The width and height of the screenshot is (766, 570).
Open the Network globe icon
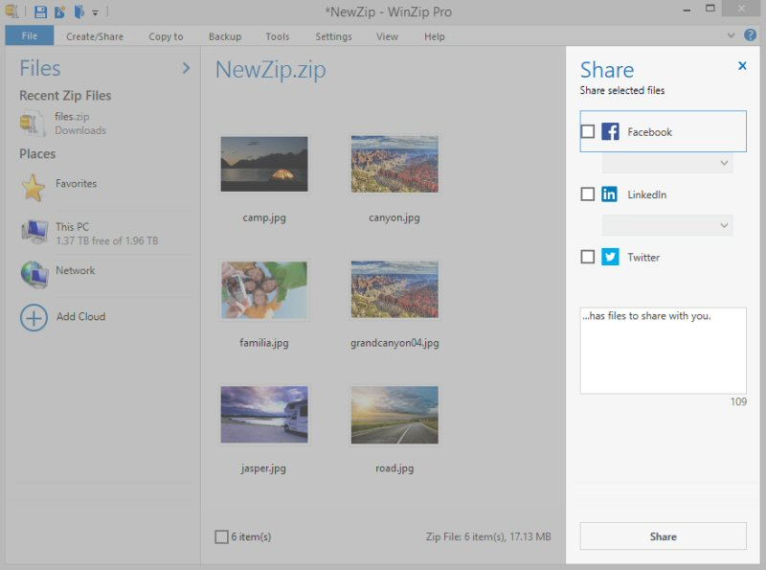coord(34,274)
